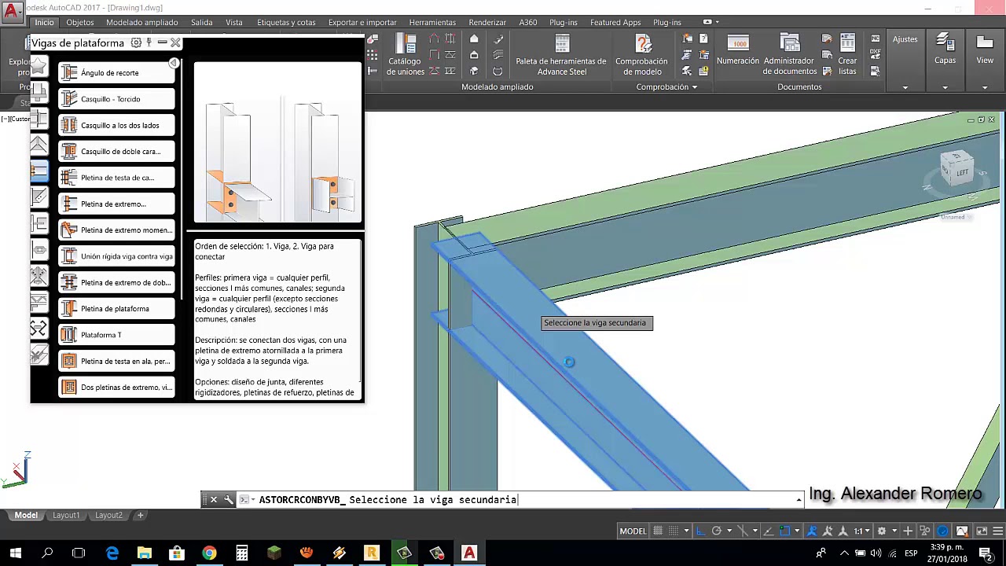Viewport: 1006px width, 566px height.
Task: Close the command line with X
Action: pyautogui.click(x=213, y=500)
